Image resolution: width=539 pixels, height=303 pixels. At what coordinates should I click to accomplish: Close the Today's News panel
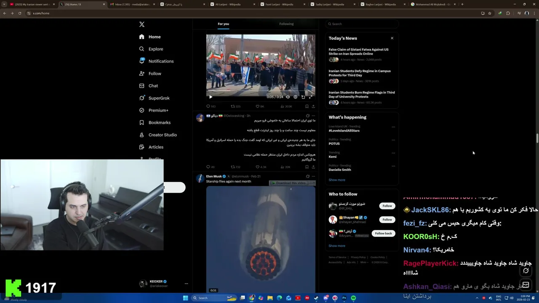(x=392, y=38)
